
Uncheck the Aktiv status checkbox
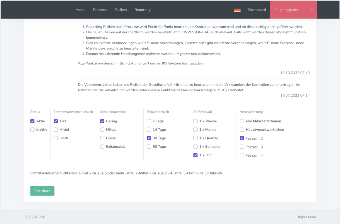pyautogui.click(x=32, y=121)
